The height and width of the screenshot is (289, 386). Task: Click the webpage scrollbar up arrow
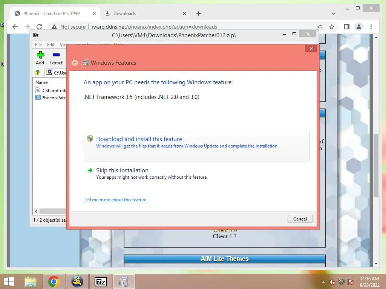[x=376, y=37]
